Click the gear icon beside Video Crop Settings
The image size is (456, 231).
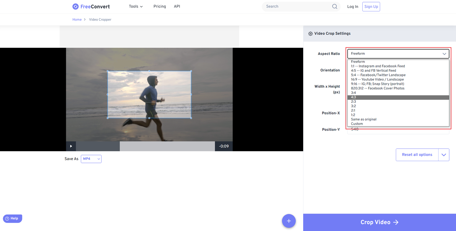click(x=310, y=34)
